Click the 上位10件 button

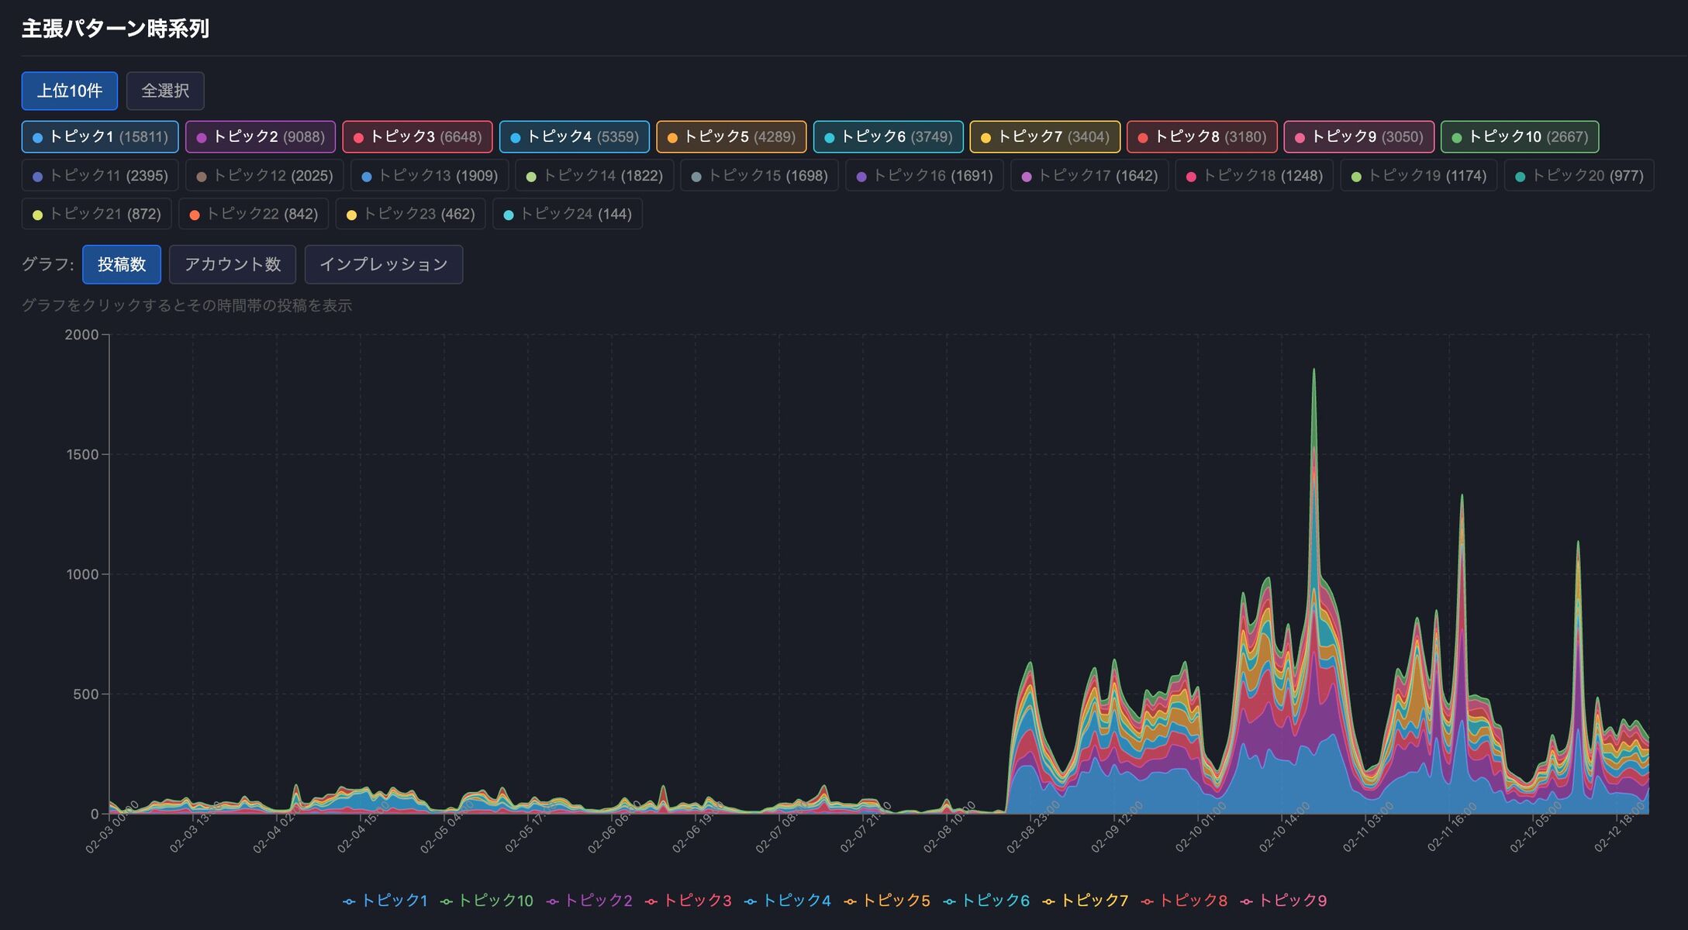click(x=70, y=91)
